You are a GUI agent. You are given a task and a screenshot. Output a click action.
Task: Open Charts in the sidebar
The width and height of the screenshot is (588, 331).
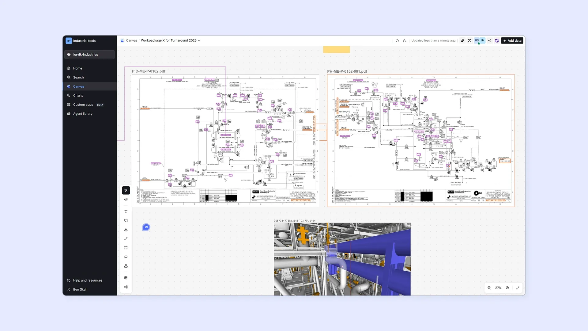[x=89, y=96]
